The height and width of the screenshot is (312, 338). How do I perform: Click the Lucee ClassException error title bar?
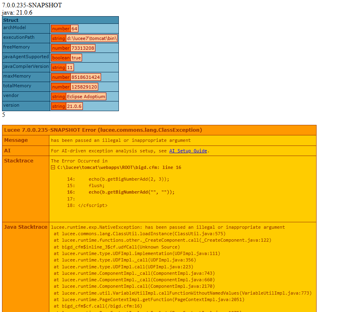[159, 130]
